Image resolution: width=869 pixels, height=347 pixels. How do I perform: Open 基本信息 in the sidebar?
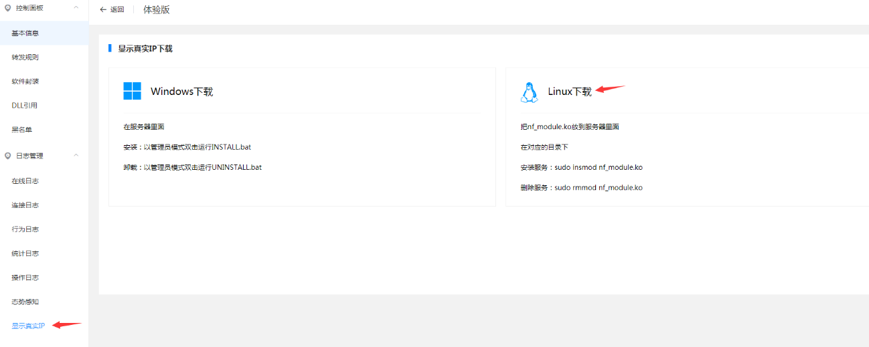pos(44,33)
